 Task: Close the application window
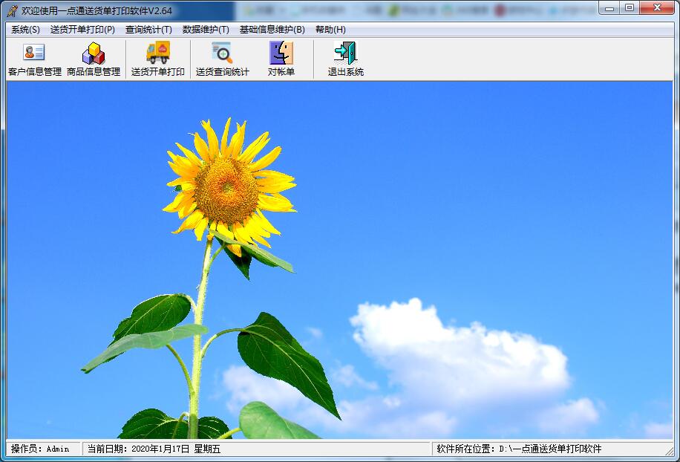pos(656,8)
